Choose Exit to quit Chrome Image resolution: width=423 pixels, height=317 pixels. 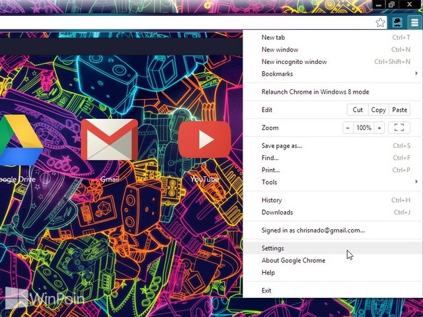point(333,291)
